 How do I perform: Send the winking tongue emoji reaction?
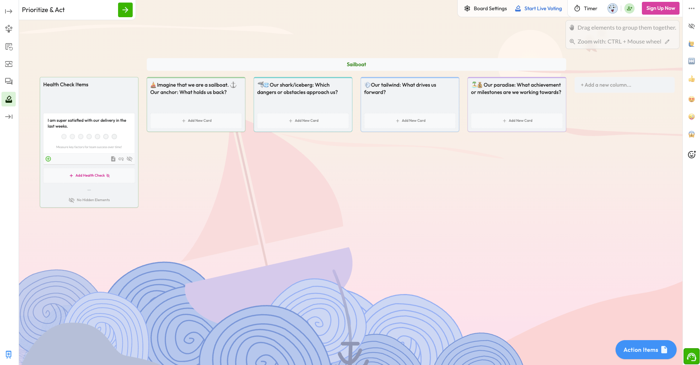[692, 117]
